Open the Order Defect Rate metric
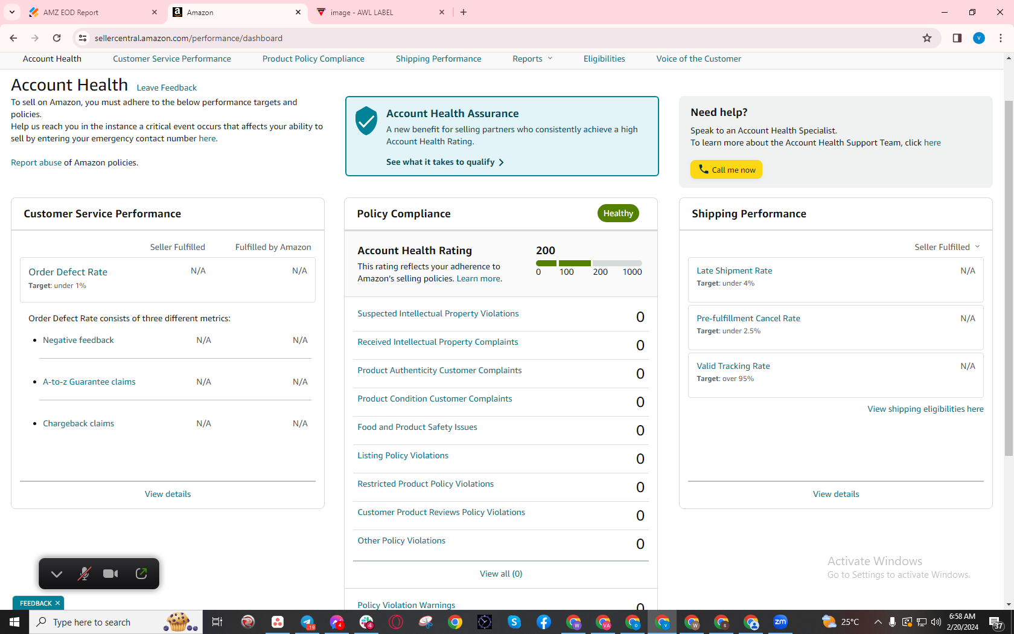Screen dimensions: 1014x634 pyautogui.click(x=68, y=272)
